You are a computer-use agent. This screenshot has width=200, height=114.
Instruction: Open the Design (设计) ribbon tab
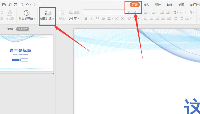pyautogui.click(x=158, y=5)
